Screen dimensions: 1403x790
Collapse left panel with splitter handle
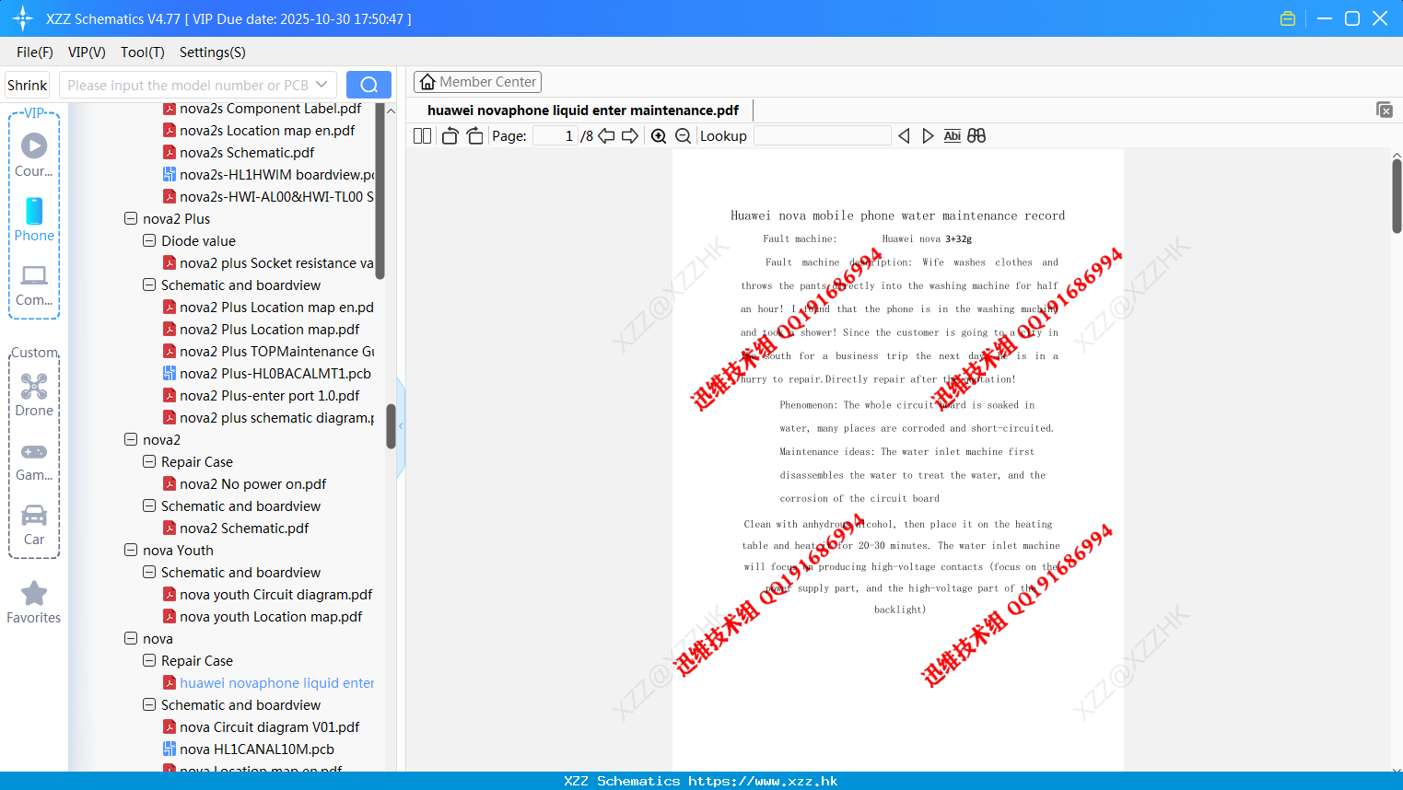tap(401, 426)
